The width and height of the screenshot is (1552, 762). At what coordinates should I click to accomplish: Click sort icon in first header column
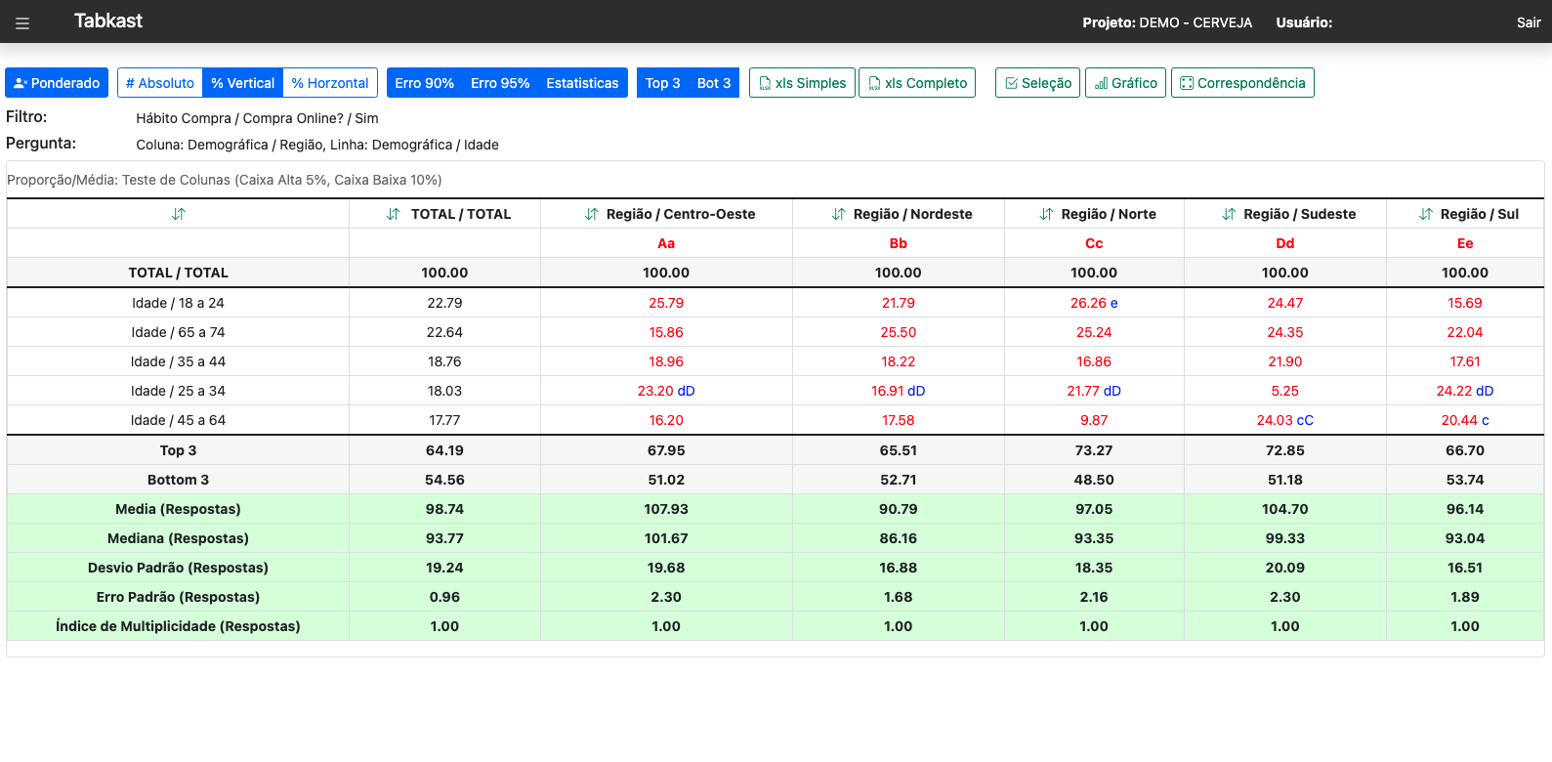click(178, 214)
